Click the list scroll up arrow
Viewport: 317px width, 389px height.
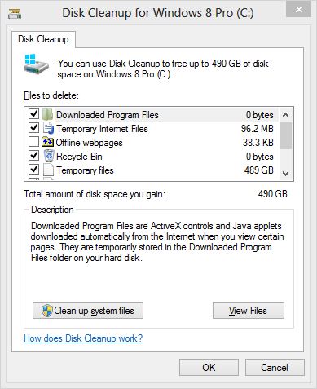(x=285, y=115)
